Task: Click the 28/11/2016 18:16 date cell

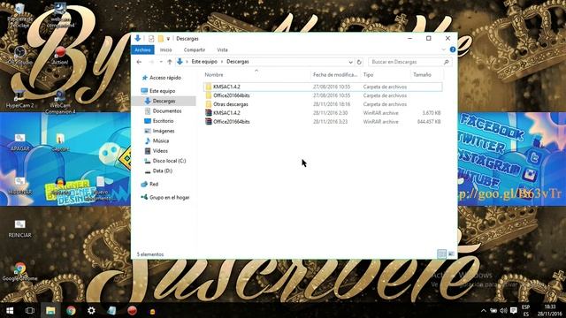Action: 332,104
